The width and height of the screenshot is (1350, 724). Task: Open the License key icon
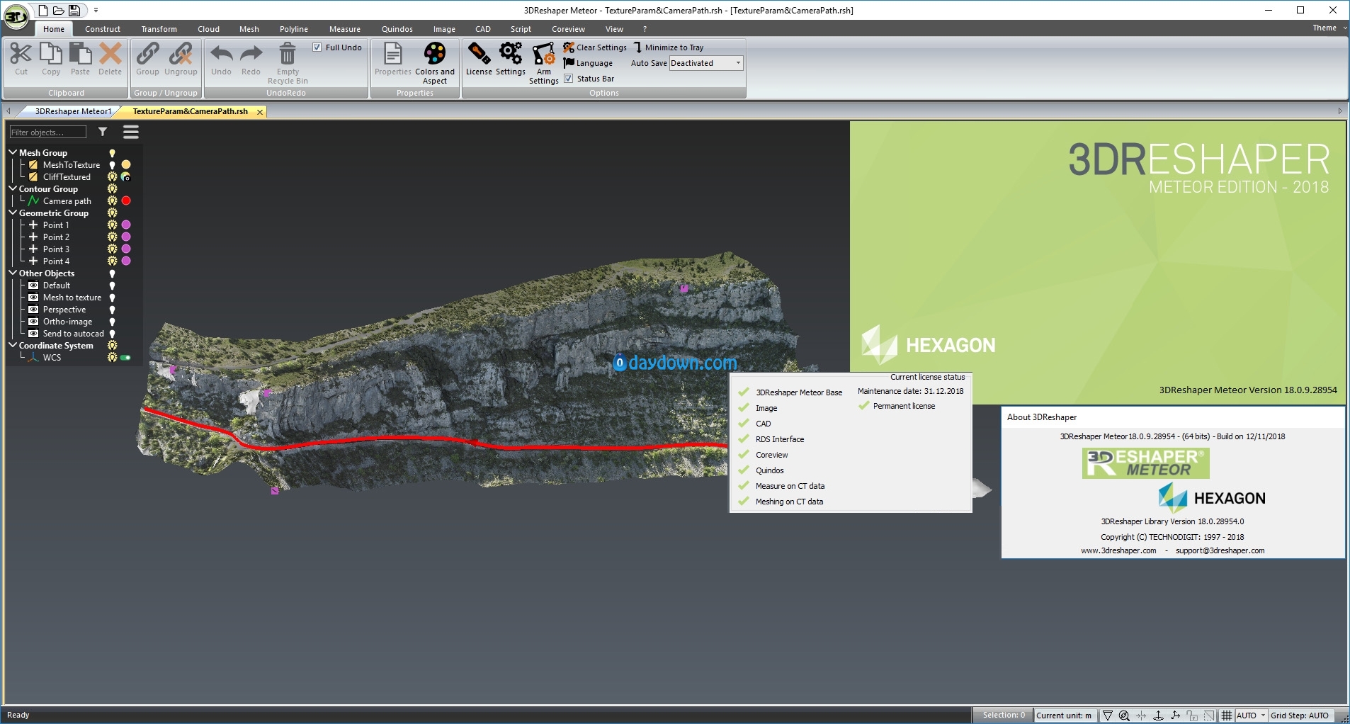click(479, 54)
